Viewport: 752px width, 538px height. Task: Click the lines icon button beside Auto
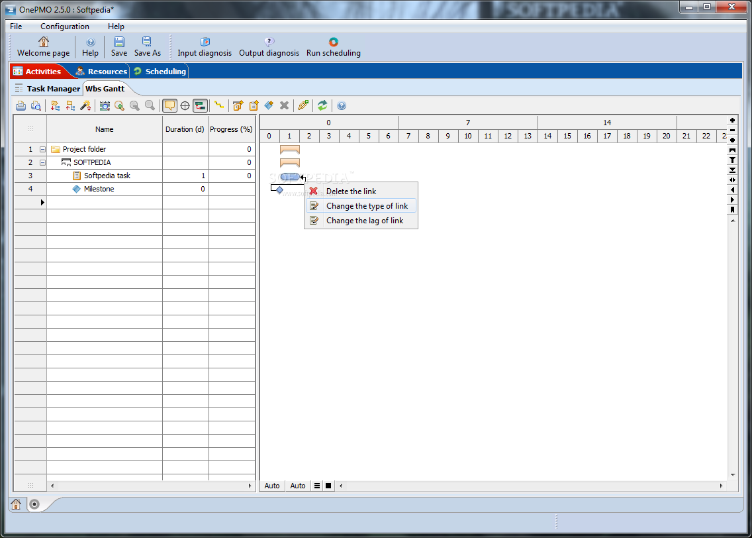317,486
